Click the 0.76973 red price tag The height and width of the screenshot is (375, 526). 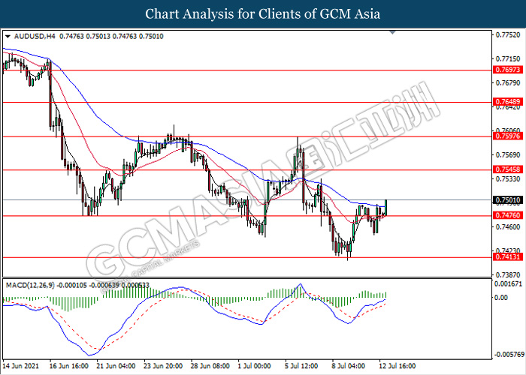[x=506, y=69]
